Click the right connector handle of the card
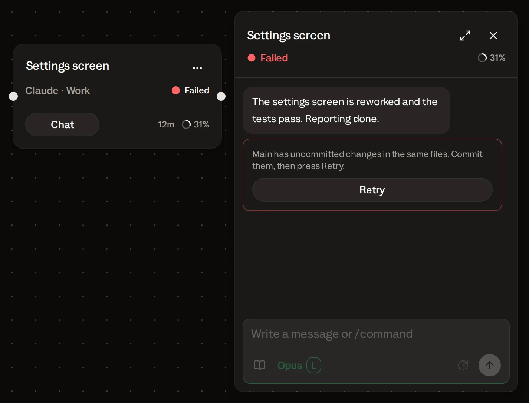 click(221, 96)
